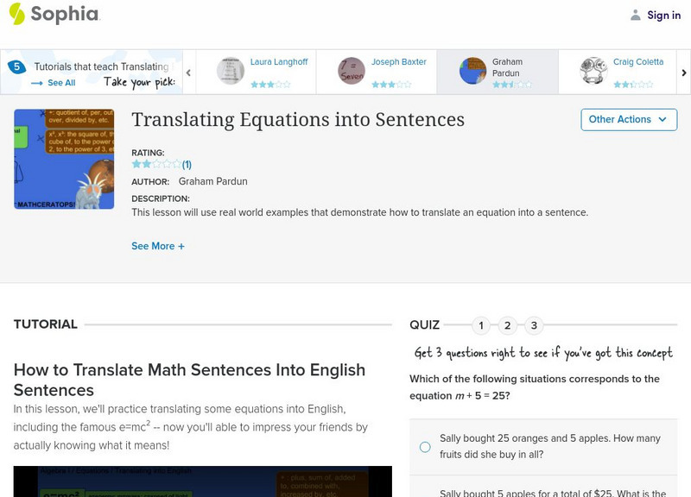
Task: Click the rating stars for this tutorial
Action: (156, 164)
